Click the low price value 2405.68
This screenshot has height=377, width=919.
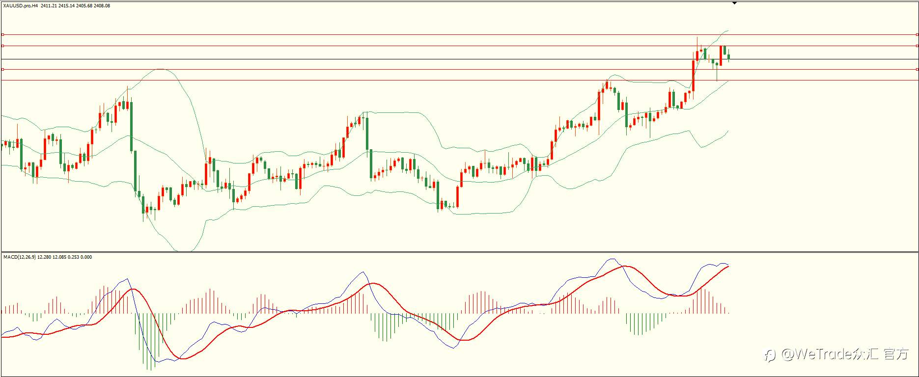84,6
